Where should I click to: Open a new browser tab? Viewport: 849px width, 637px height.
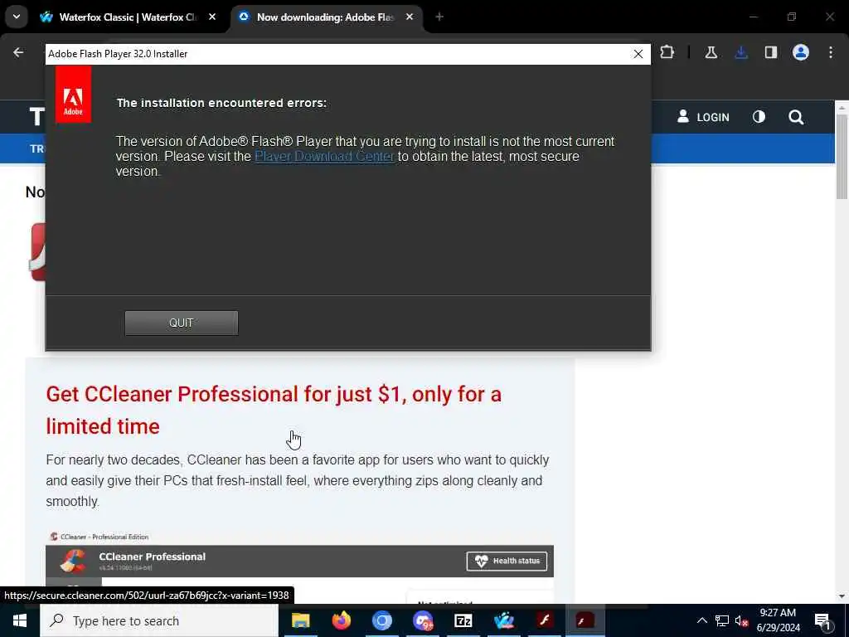(439, 17)
